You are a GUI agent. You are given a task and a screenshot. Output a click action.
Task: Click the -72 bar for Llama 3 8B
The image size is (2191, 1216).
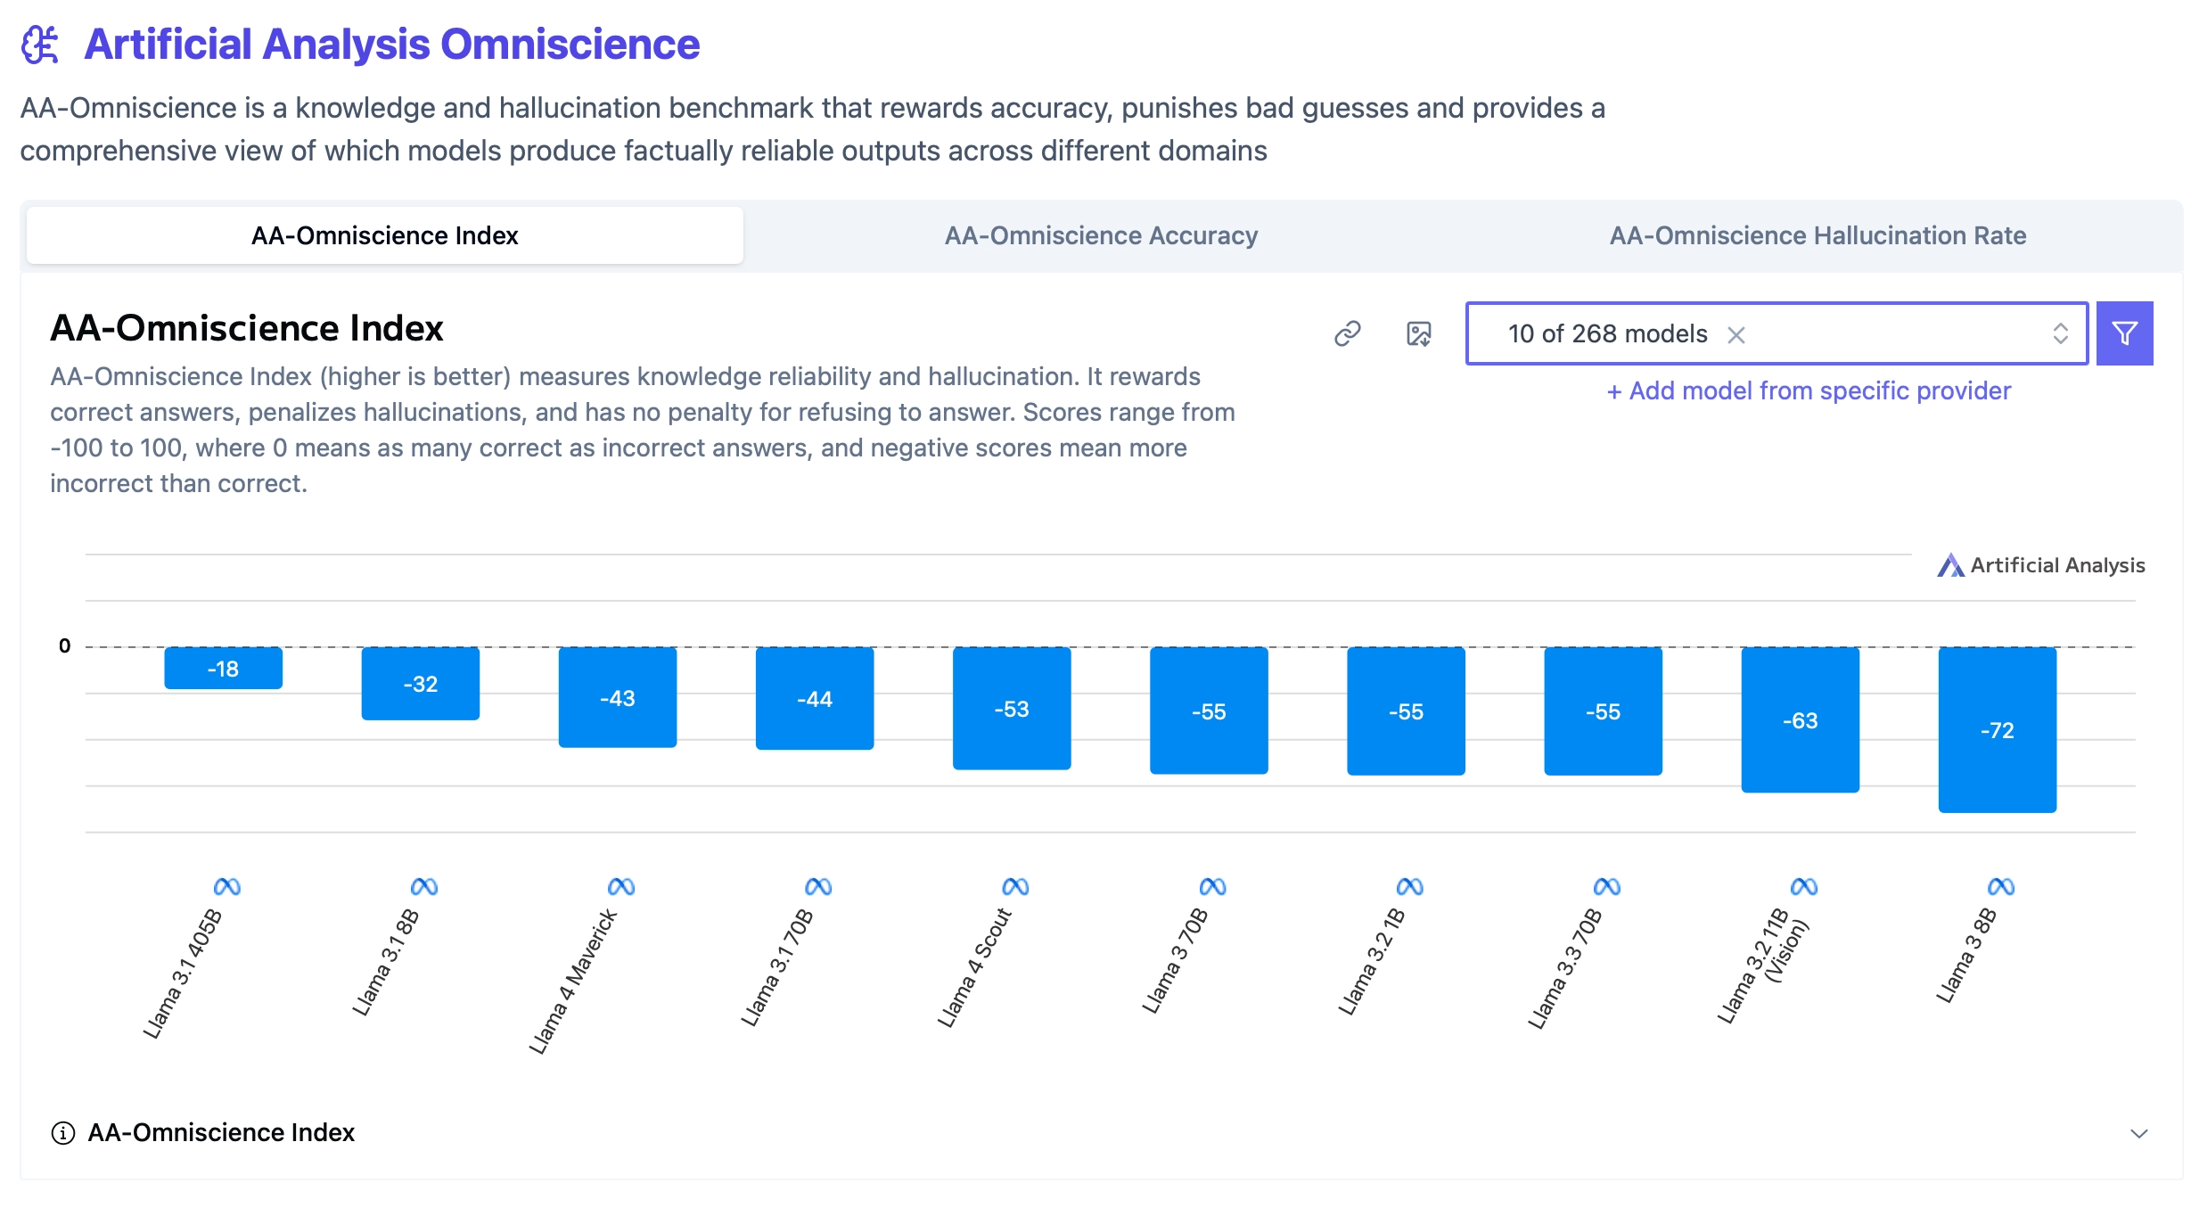1997,729
